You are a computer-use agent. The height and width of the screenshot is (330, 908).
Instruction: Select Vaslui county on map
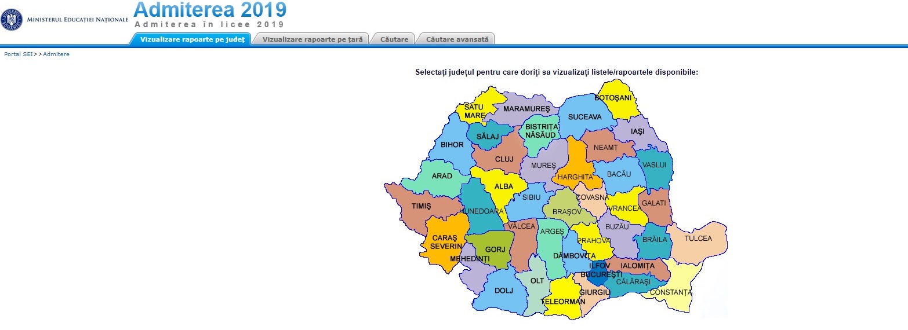pos(655,165)
